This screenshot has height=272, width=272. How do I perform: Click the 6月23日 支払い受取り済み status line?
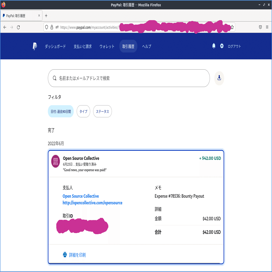click(80, 164)
